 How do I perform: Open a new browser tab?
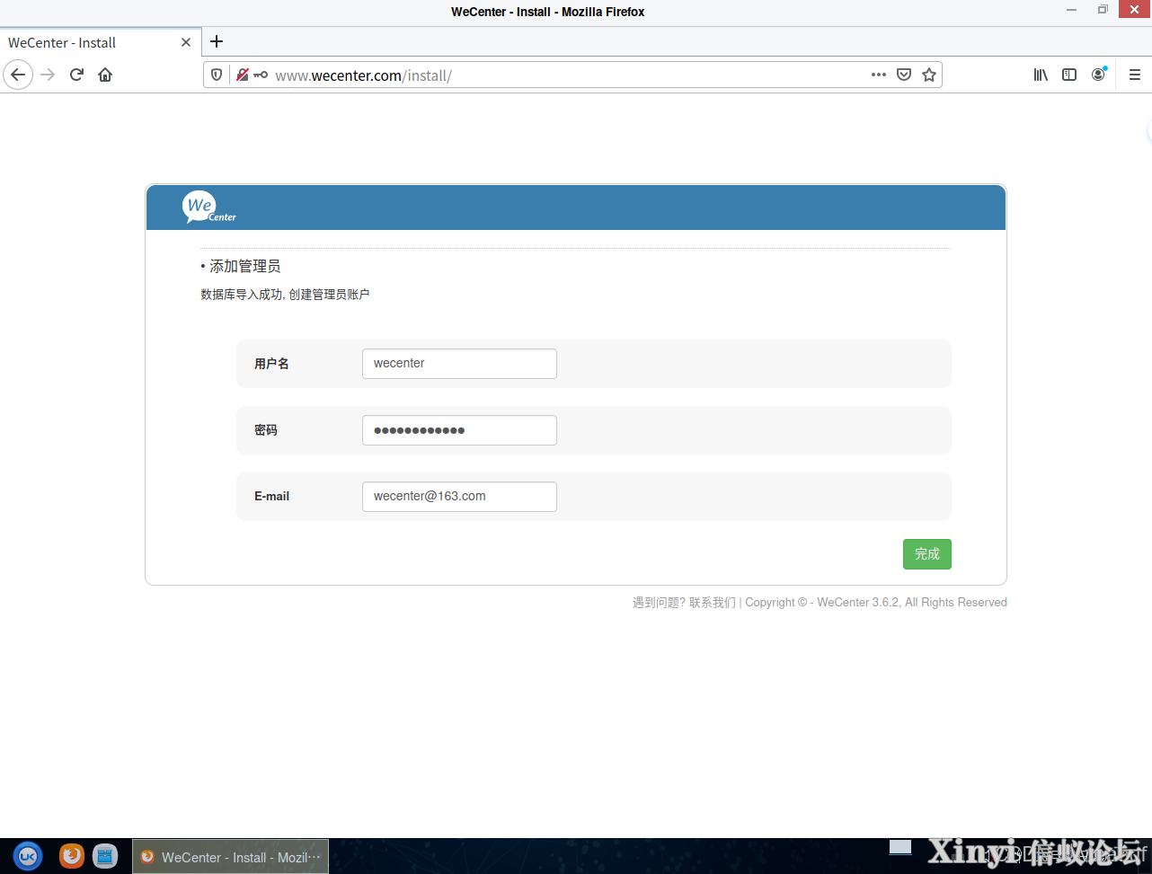coord(217,41)
